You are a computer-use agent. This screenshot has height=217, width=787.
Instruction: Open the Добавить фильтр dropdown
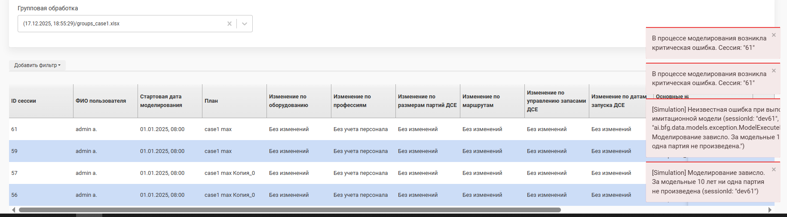coord(37,65)
